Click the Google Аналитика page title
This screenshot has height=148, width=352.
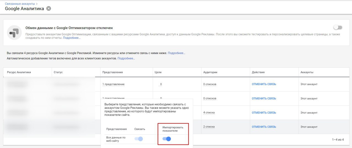(24, 9)
